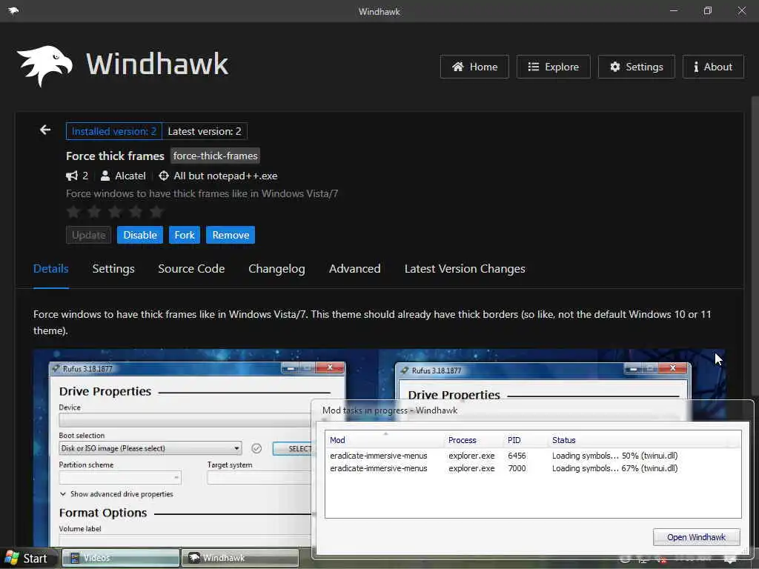The height and width of the screenshot is (569, 759).
Task: Remove the Force thick frames mod
Action: tap(231, 235)
